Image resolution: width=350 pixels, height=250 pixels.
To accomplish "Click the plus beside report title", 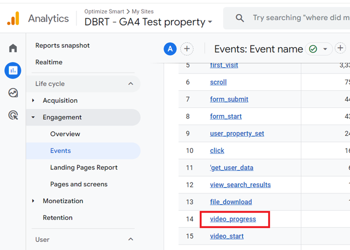I will click(x=340, y=48).
